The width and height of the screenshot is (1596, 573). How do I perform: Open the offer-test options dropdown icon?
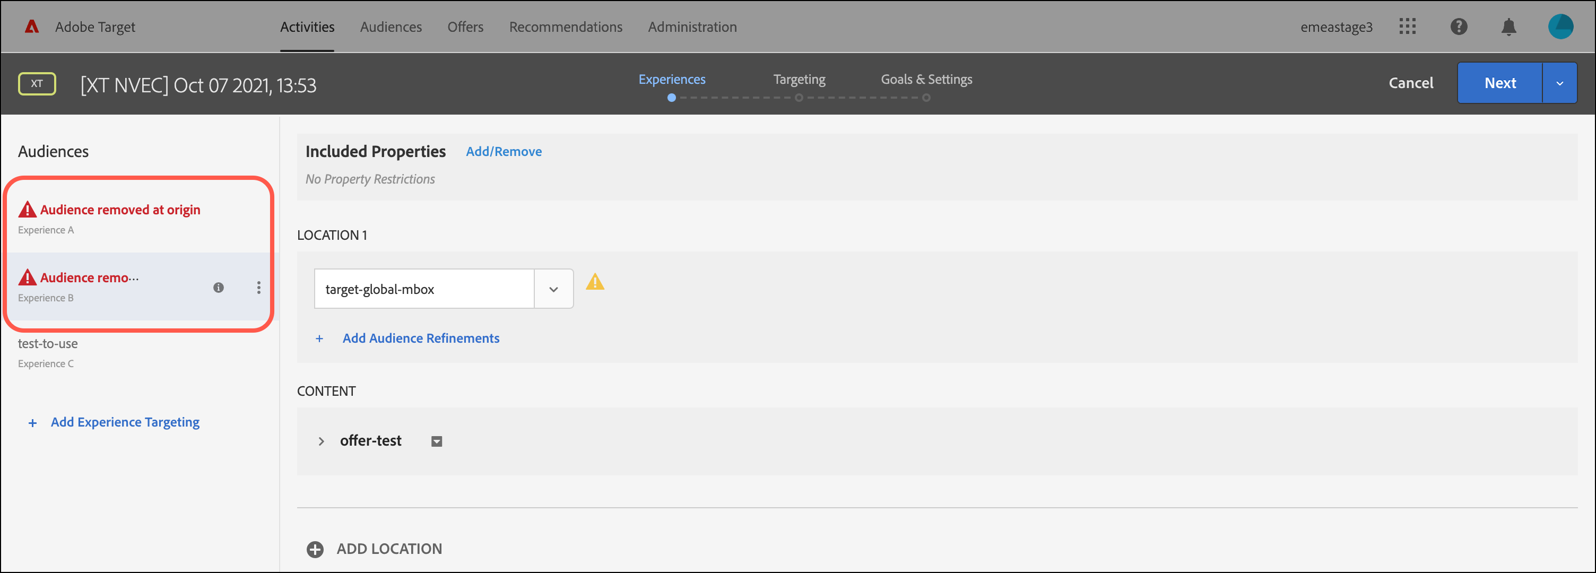coord(437,441)
